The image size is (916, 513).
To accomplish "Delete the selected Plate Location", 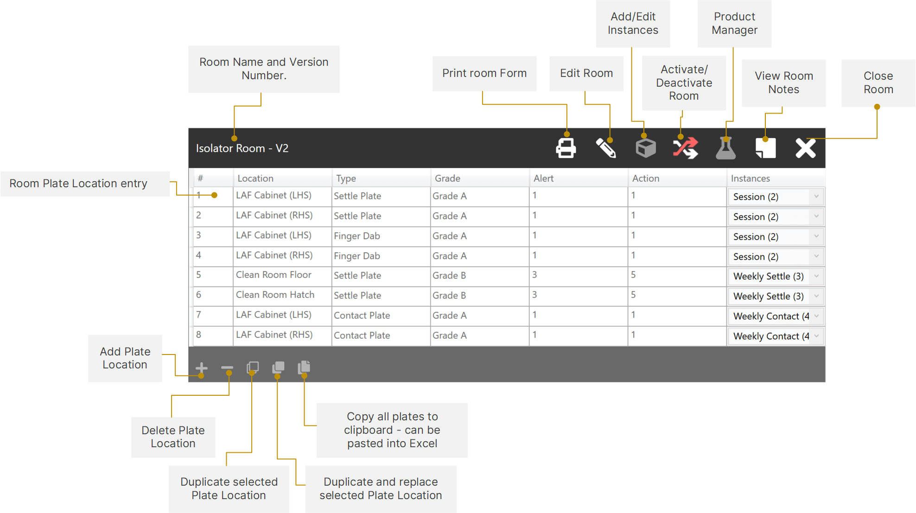I will (x=227, y=367).
